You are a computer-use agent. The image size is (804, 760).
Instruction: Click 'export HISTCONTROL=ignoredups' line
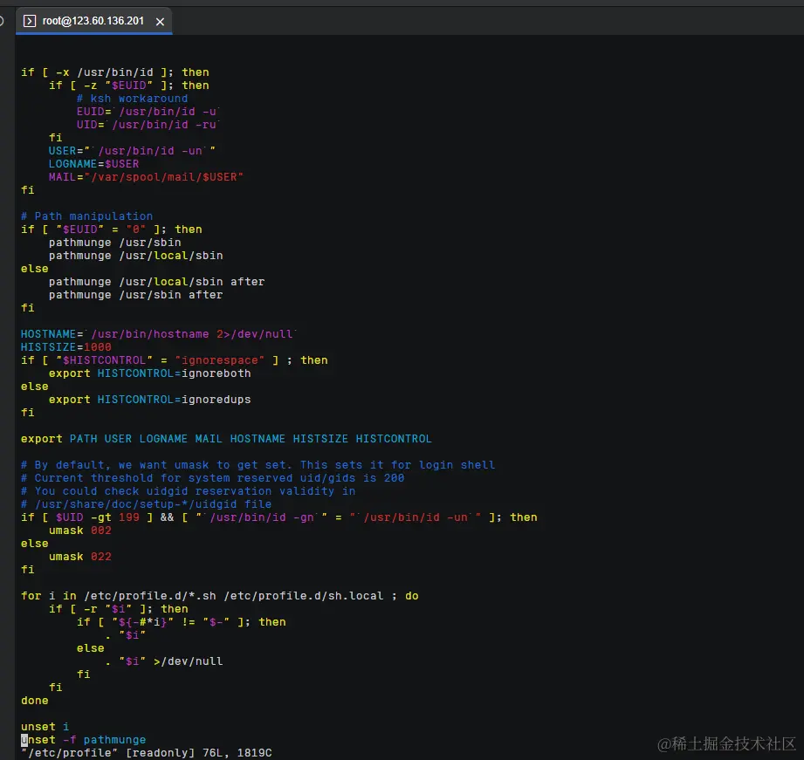click(x=150, y=400)
